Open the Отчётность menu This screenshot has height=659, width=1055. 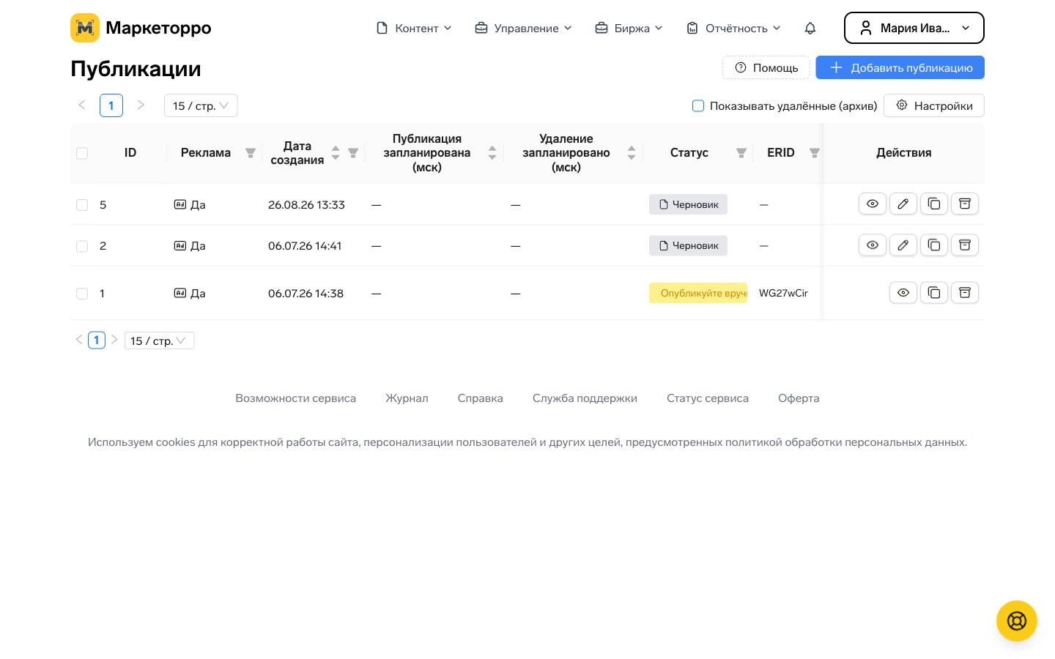[x=733, y=28]
